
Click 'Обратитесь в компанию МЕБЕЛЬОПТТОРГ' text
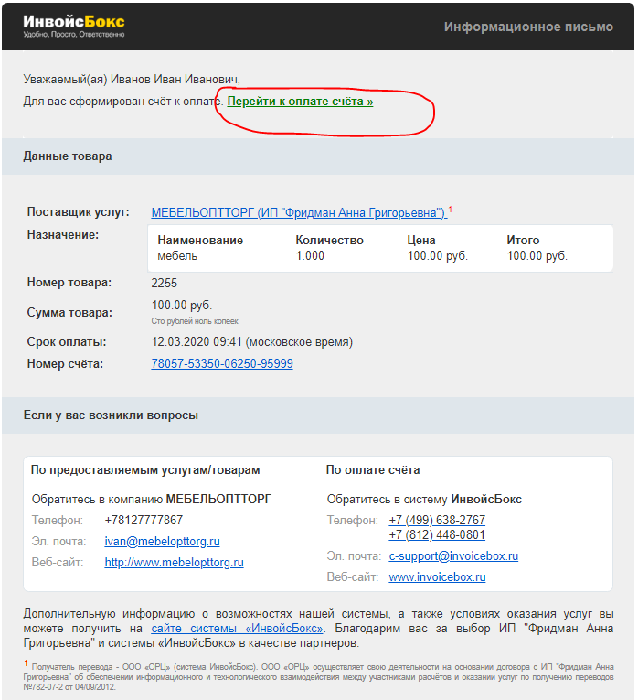152,499
